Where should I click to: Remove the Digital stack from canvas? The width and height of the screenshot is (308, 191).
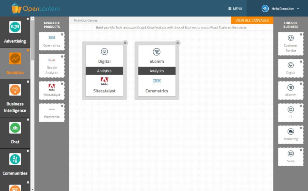(x=125, y=43)
